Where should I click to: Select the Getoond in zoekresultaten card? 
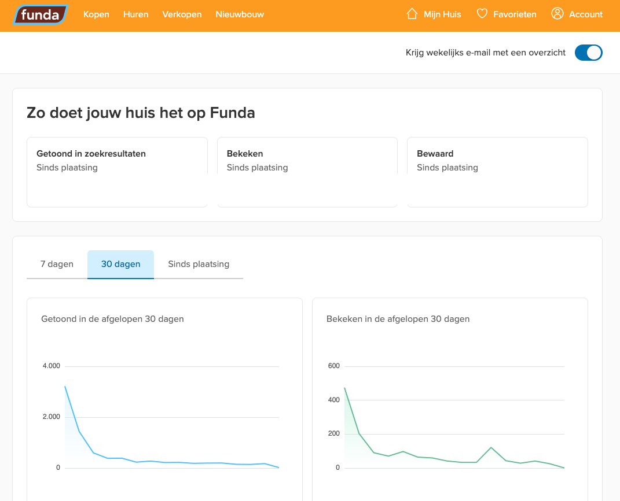point(117,172)
